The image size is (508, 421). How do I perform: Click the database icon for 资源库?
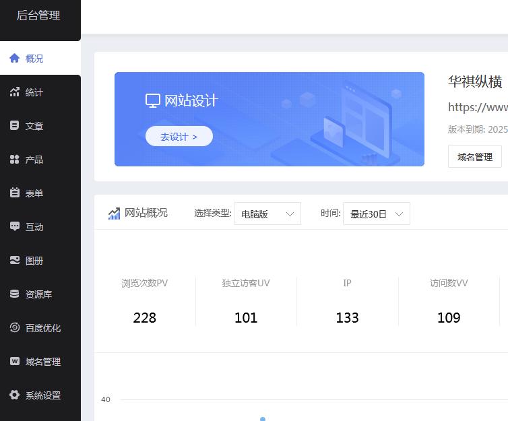[x=15, y=294]
